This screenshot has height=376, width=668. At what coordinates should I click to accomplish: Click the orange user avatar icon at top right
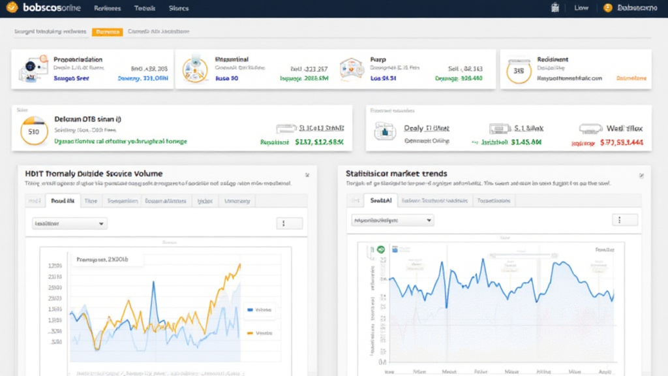pyautogui.click(x=608, y=8)
